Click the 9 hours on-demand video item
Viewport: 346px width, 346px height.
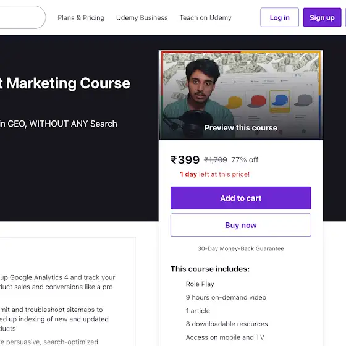[226, 297]
